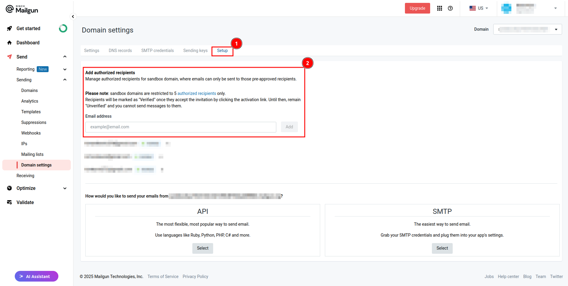The height and width of the screenshot is (286, 568).
Task: Open Analytics under Sending
Action: click(30, 101)
